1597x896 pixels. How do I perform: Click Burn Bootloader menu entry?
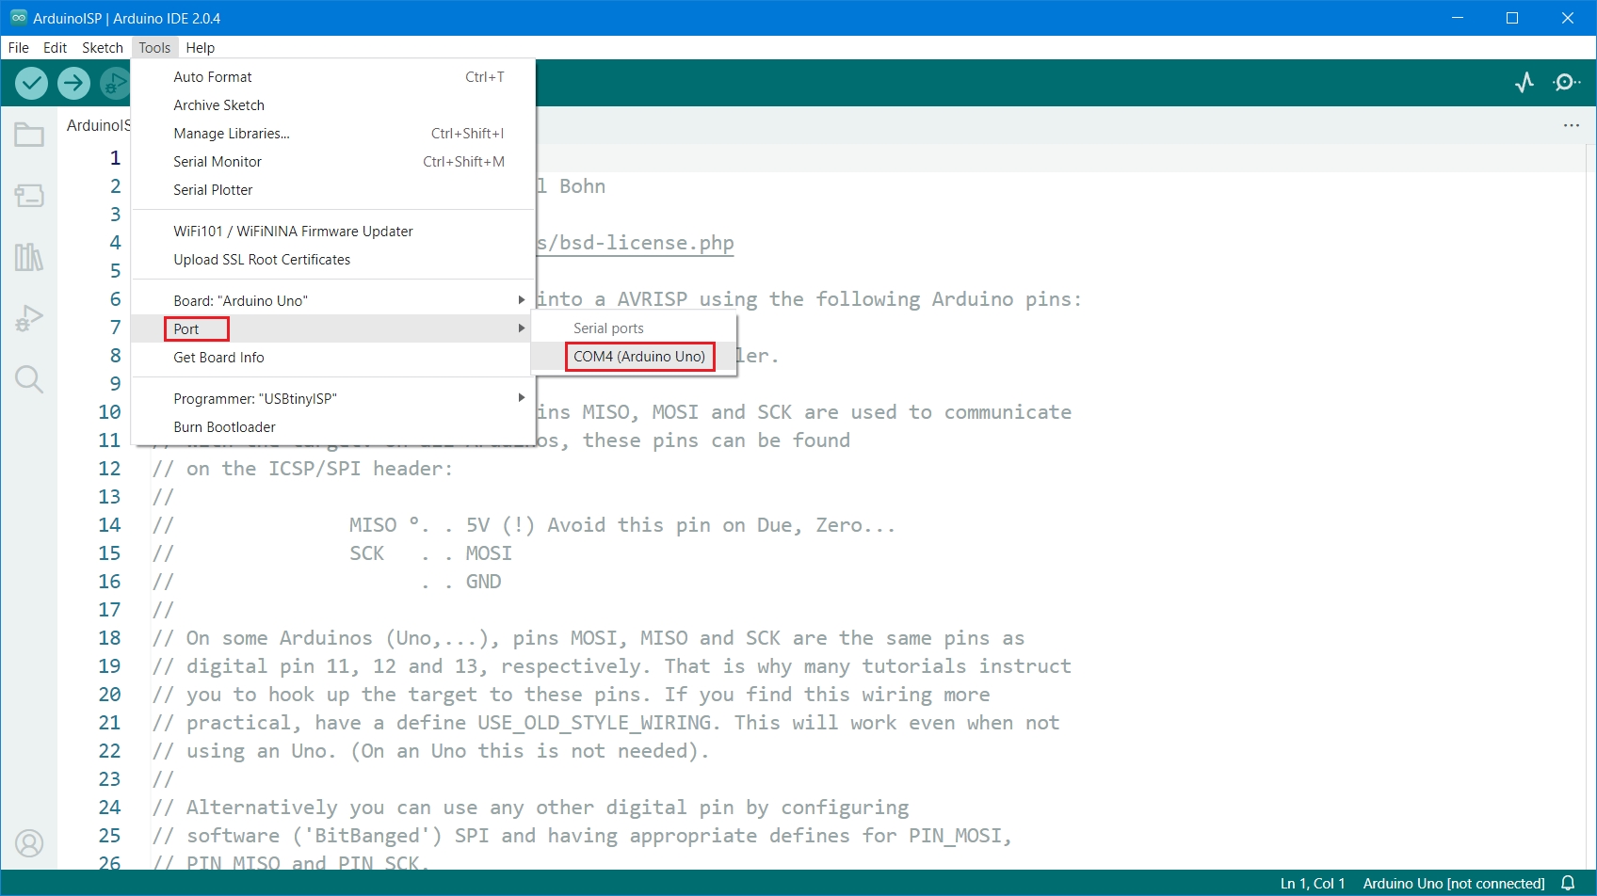(224, 427)
